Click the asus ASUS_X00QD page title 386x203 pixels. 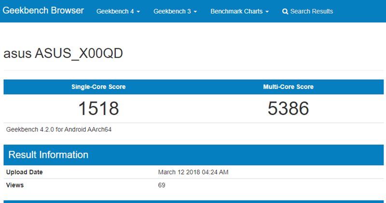click(x=63, y=54)
